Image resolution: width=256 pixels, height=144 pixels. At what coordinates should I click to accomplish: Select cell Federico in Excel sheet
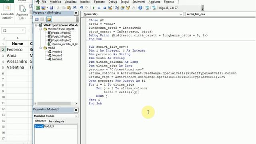click(18, 50)
